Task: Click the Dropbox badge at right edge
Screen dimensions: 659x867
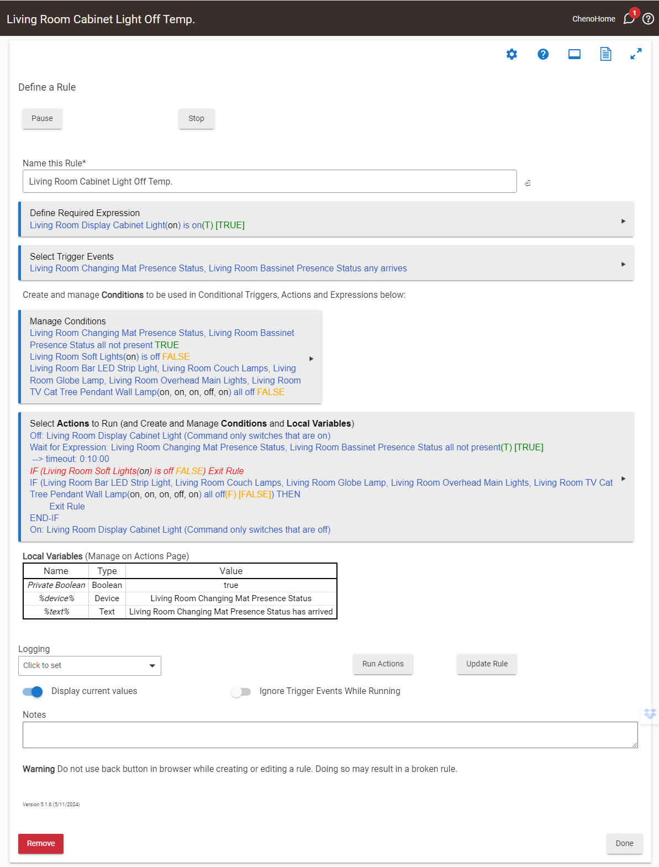Action: [650, 713]
